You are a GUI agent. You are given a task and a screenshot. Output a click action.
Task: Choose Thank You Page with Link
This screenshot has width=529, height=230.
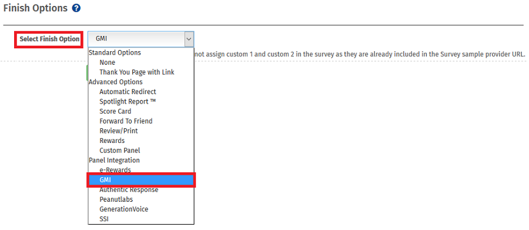point(141,72)
